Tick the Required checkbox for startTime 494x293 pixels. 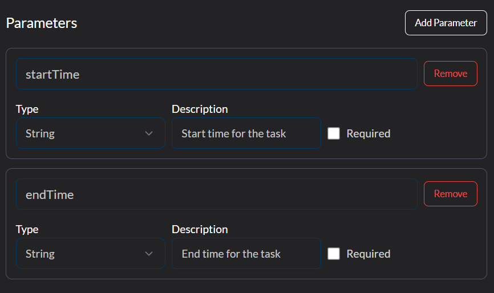point(334,133)
